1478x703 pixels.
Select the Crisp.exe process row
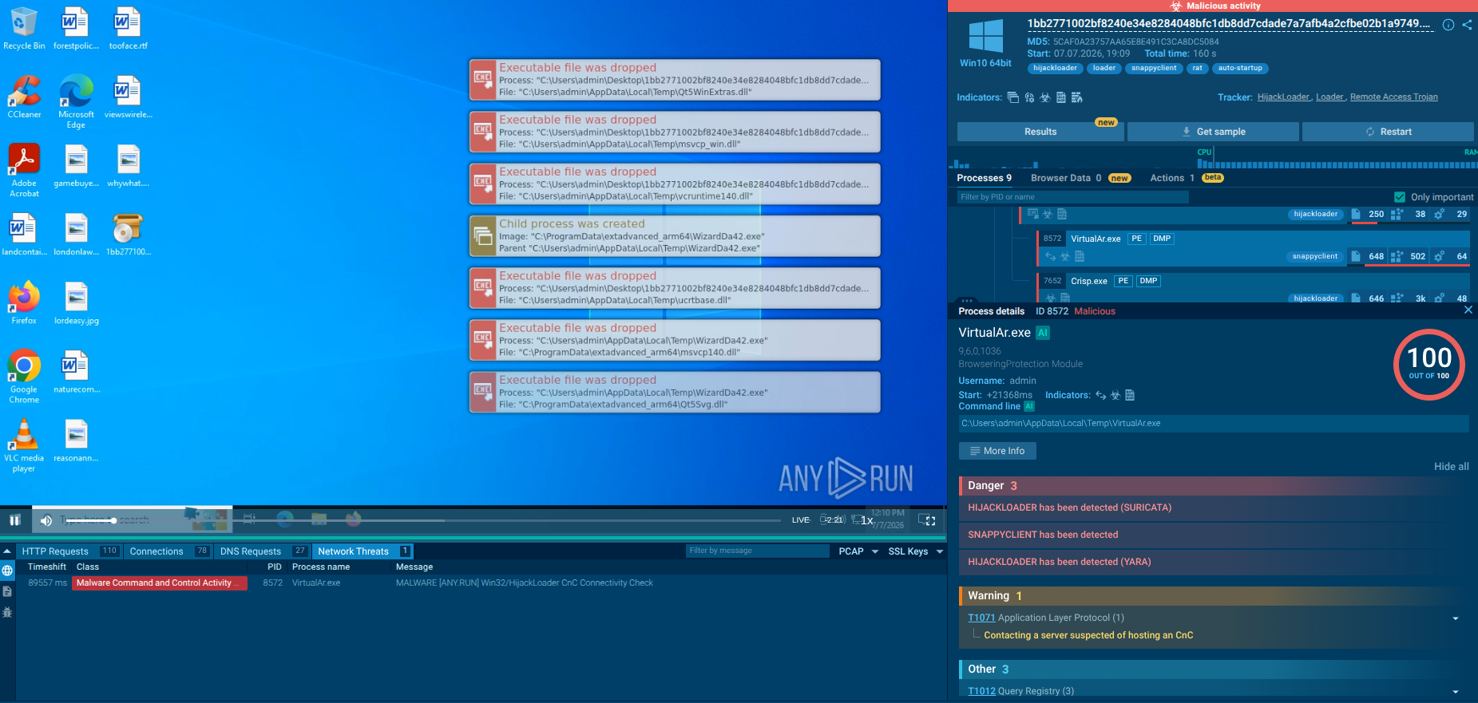point(1253,289)
